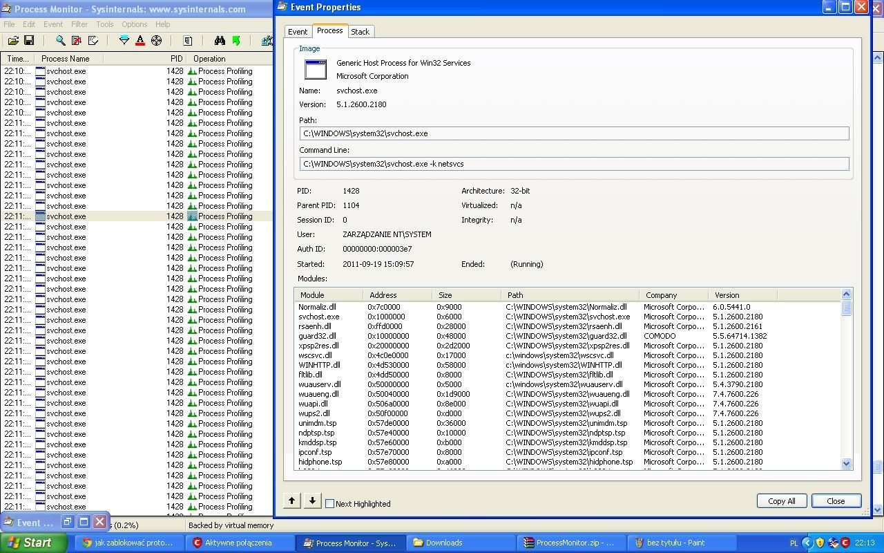This screenshot has height=553, width=884.
Task: Open the Filter funnel icon
Action: 124,41
